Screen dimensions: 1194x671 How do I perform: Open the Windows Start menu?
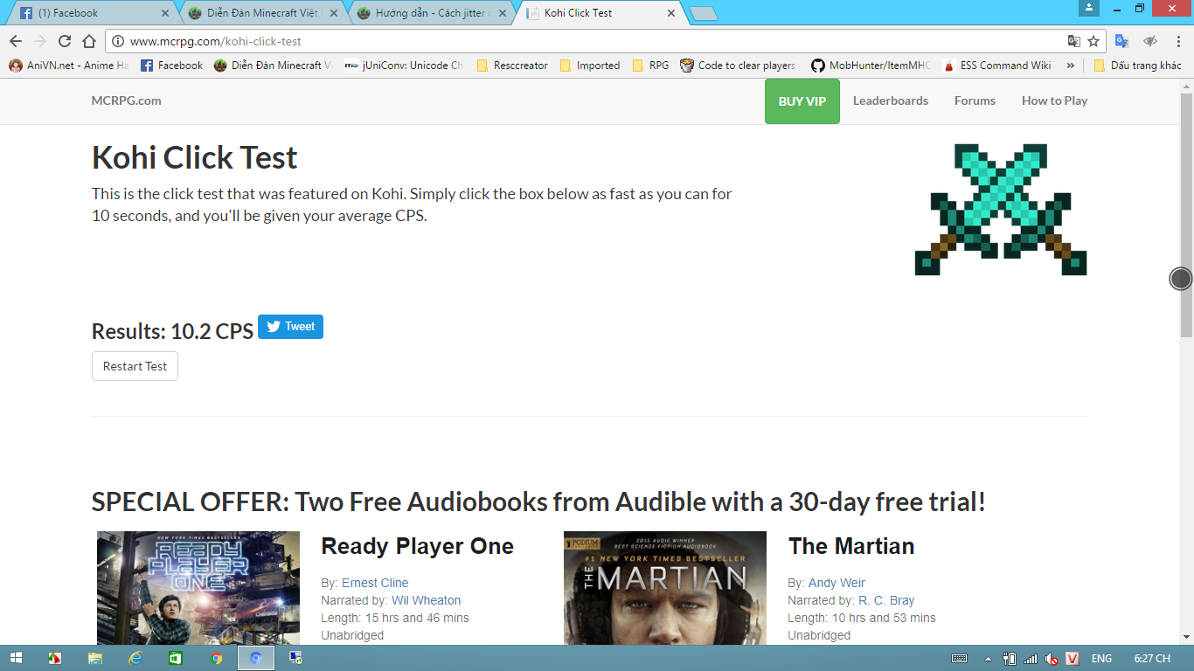(16, 658)
